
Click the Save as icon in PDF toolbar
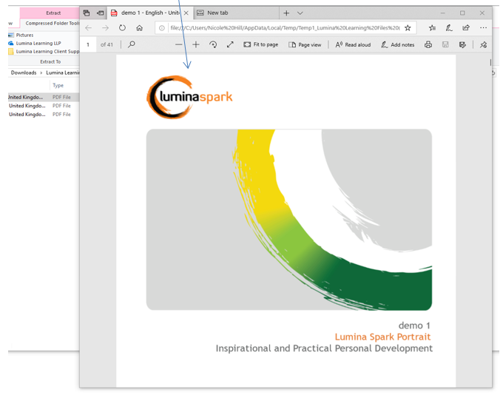(462, 44)
